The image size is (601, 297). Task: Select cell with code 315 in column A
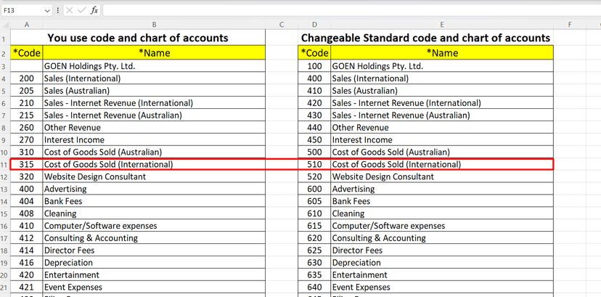click(26, 165)
